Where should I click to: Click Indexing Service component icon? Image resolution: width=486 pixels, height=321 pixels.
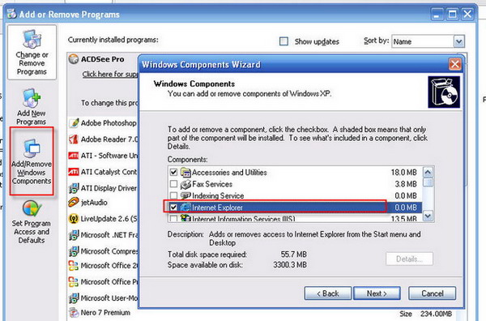pyautogui.click(x=185, y=195)
